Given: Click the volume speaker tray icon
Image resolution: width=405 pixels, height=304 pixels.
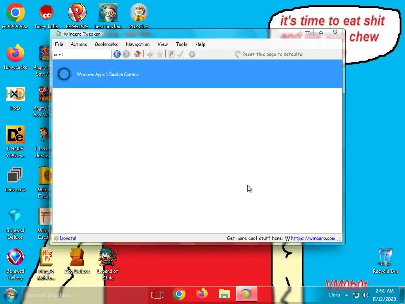Looking at the screenshot, I should (x=365, y=294).
